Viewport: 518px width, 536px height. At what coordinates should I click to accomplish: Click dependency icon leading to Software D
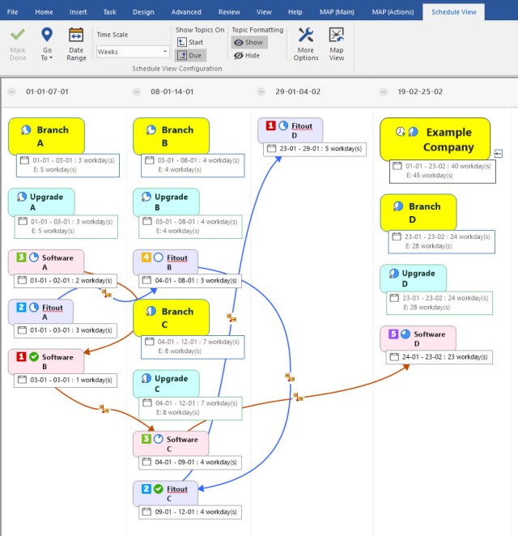[298, 398]
